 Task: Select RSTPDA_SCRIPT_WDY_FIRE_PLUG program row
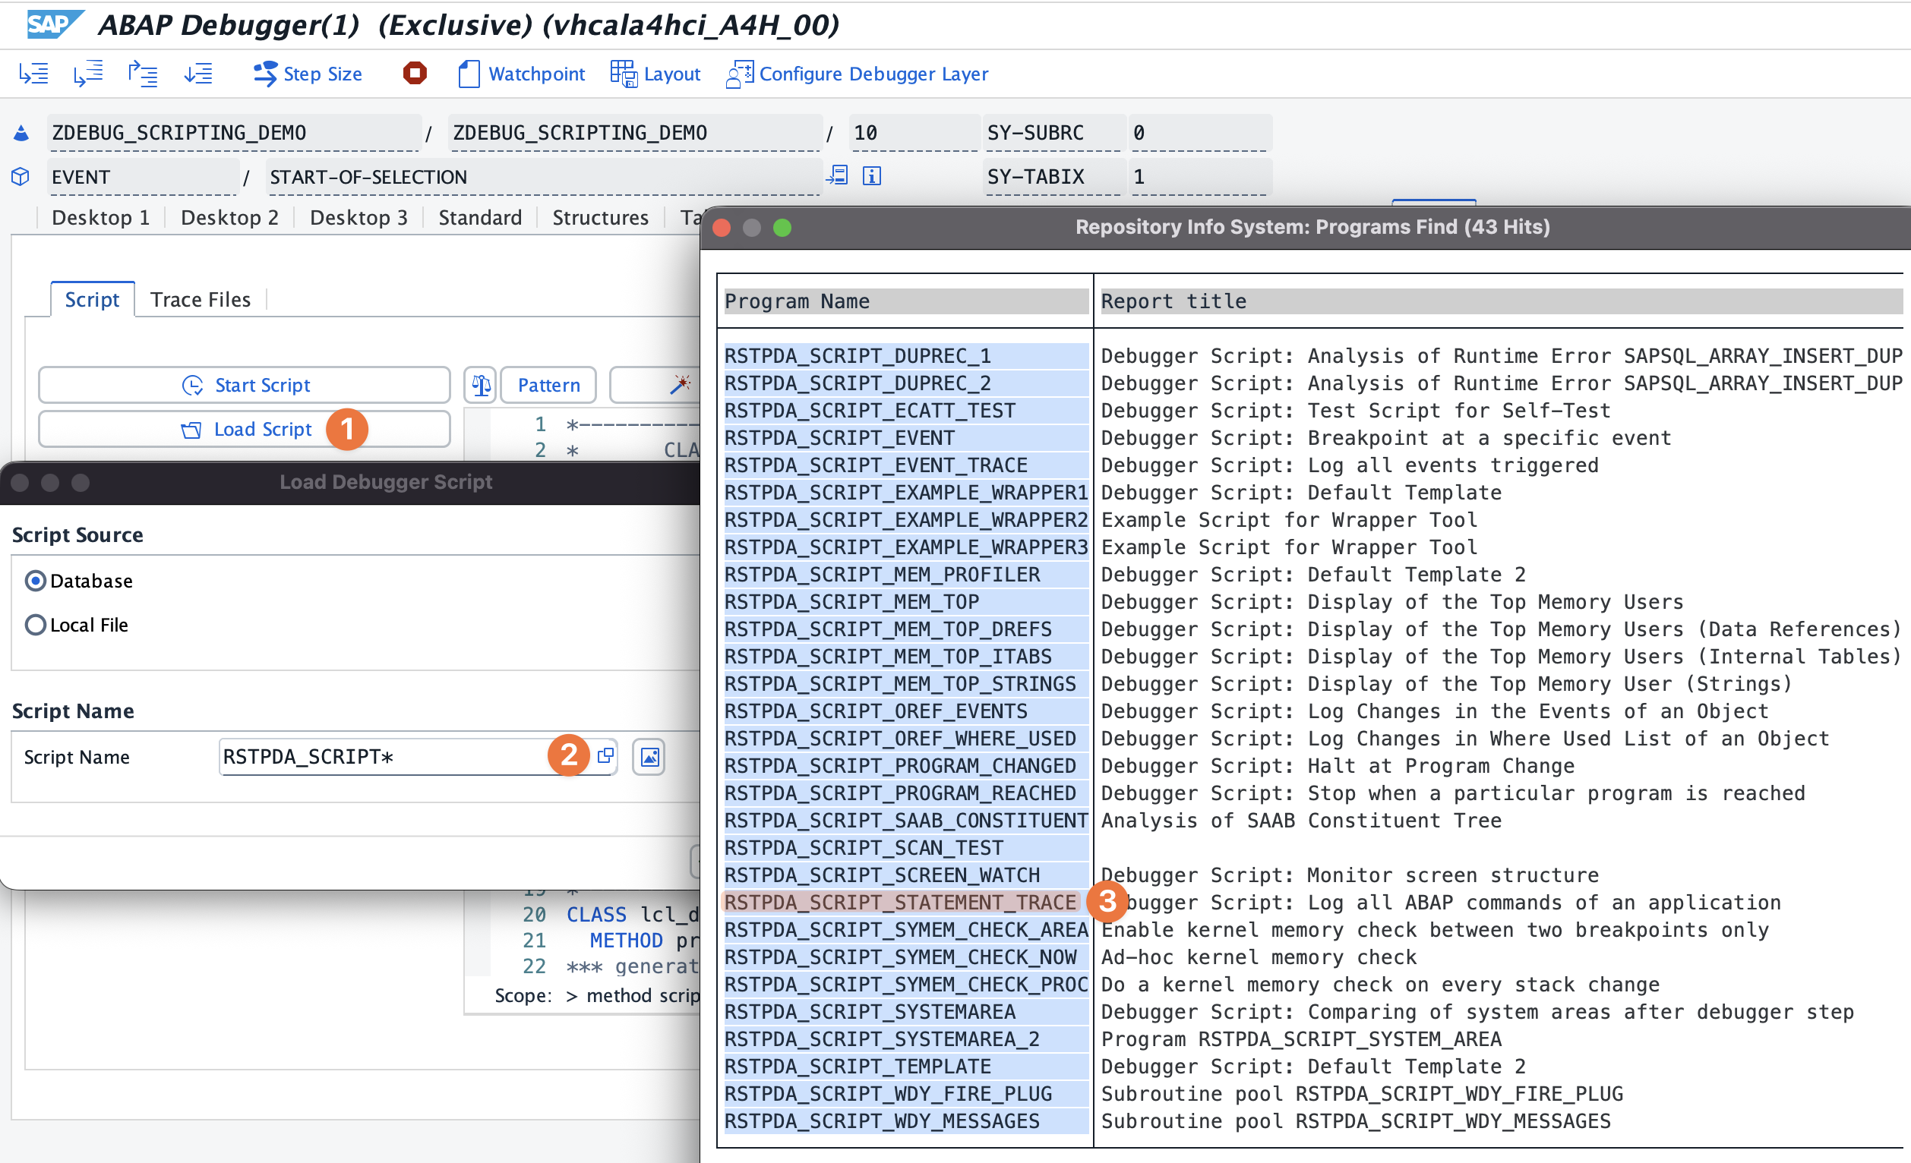(x=906, y=1095)
